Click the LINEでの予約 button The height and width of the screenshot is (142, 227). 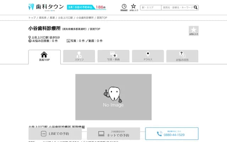coord(55,133)
